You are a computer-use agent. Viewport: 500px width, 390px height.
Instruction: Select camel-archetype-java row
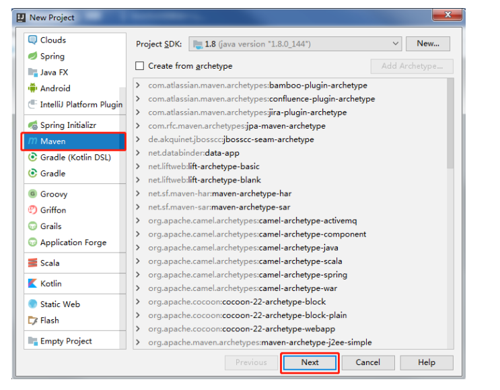[290, 248]
